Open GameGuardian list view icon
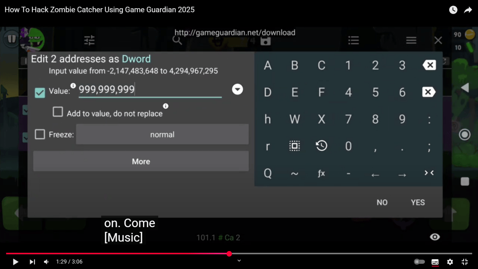 353,40
